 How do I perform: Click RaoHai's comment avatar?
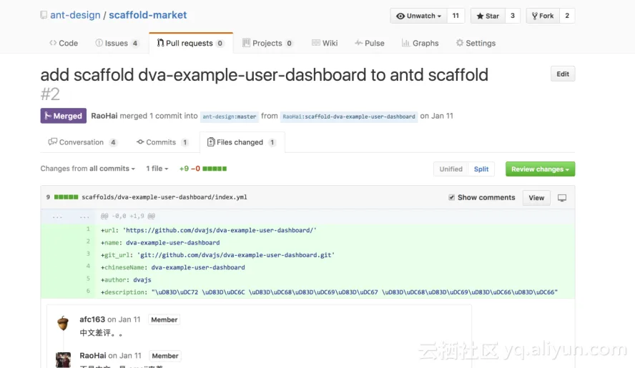[63, 359]
